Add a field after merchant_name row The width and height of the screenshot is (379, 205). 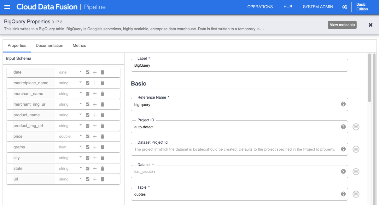pos(95,94)
